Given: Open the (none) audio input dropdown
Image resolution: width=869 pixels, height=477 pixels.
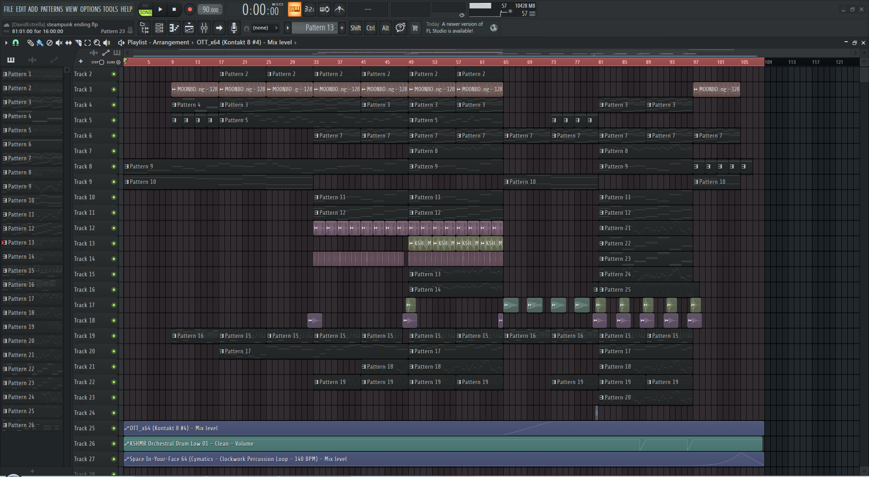Looking at the screenshot, I should pyautogui.click(x=265, y=28).
